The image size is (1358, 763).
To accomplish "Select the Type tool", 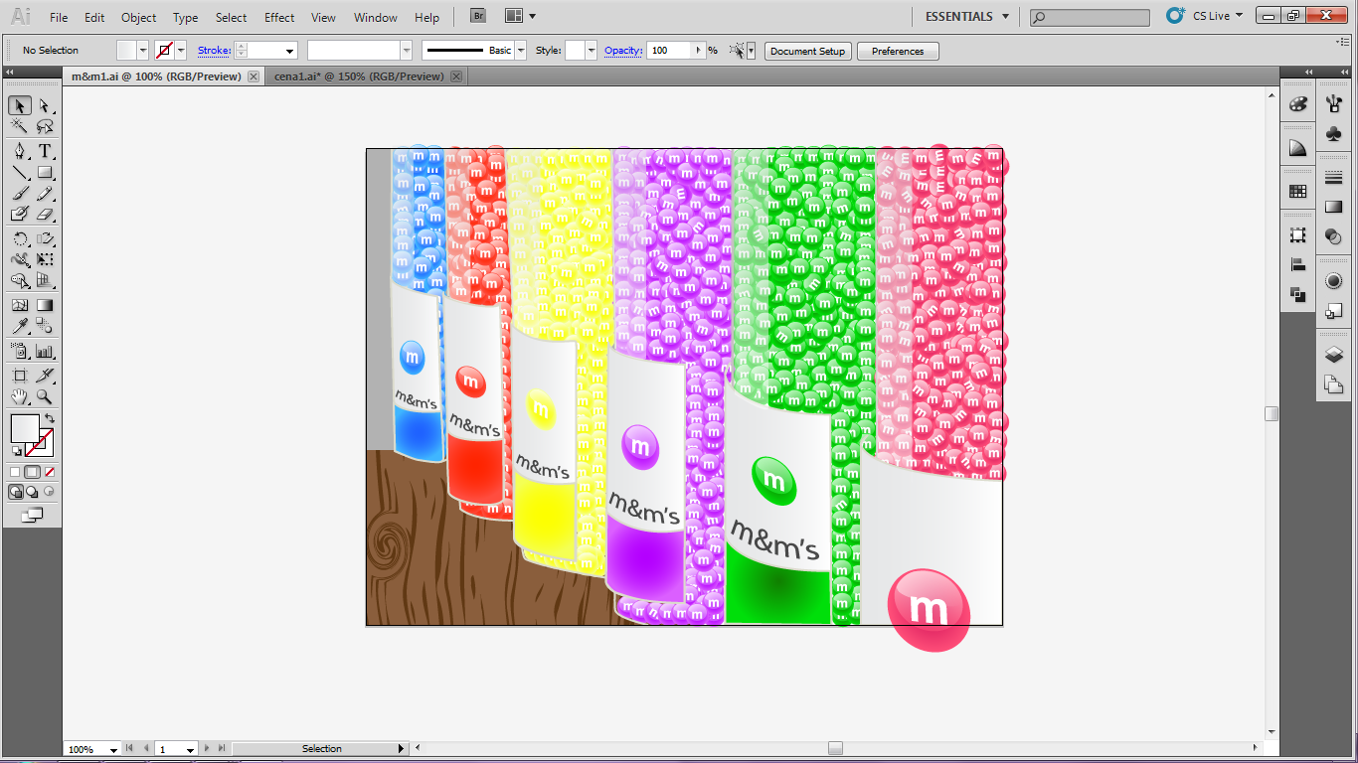I will coord(45,151).
